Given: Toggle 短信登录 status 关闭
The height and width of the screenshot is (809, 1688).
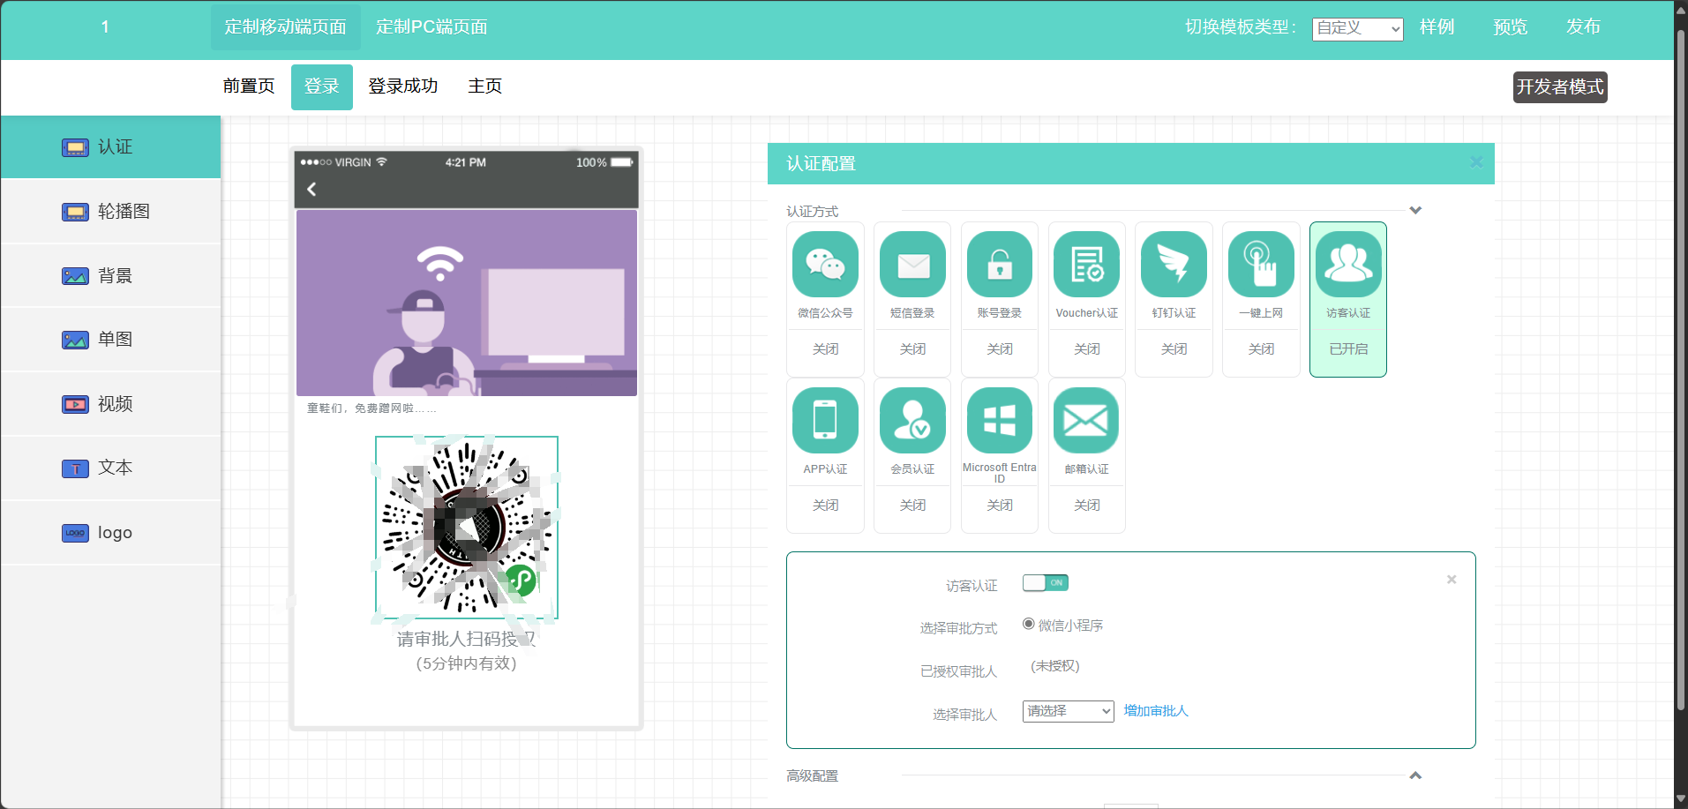Looking at the screenshot, I should [x=912, y=349].
